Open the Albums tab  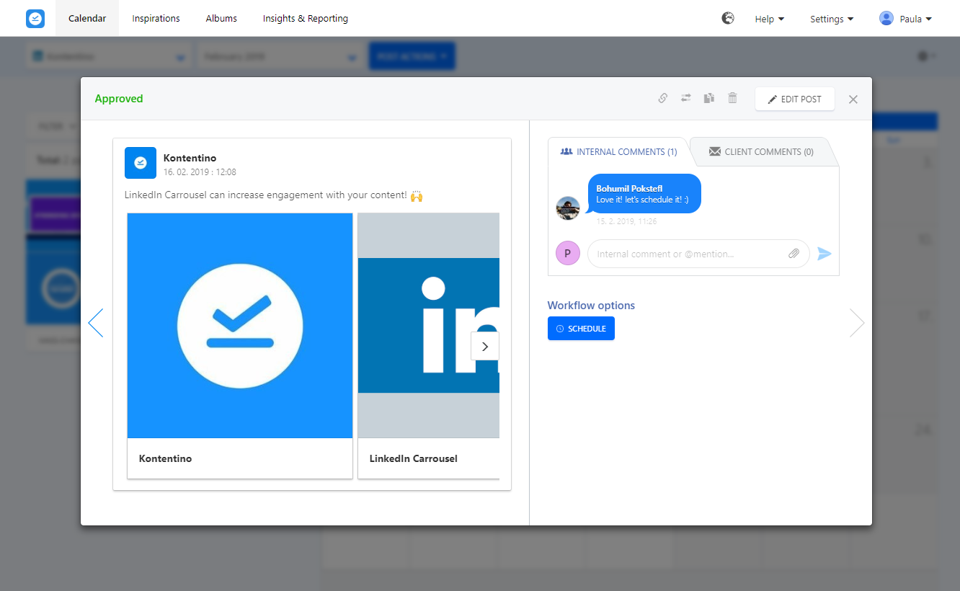221,19
